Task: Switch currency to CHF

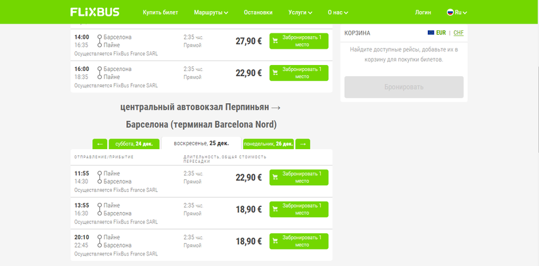Action: pyautogui.click(x=458, y=32)
